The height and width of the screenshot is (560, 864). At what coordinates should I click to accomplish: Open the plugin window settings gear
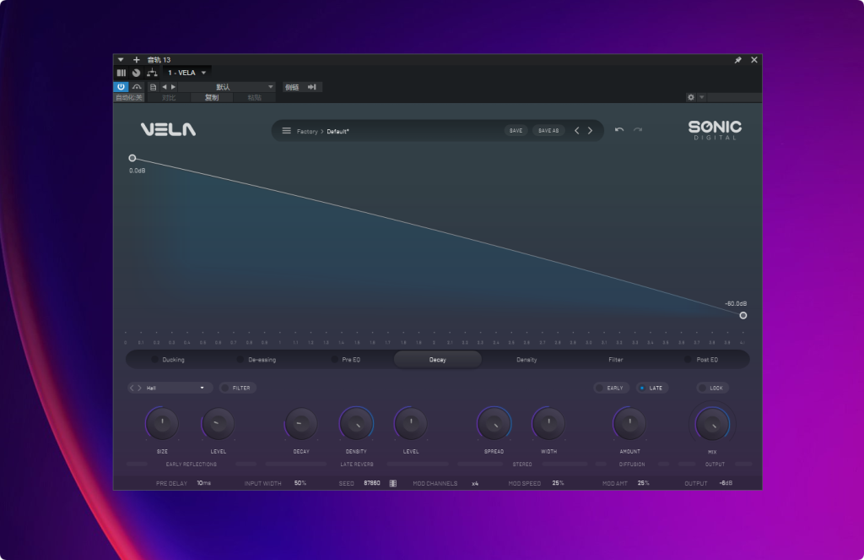(690, 97)
